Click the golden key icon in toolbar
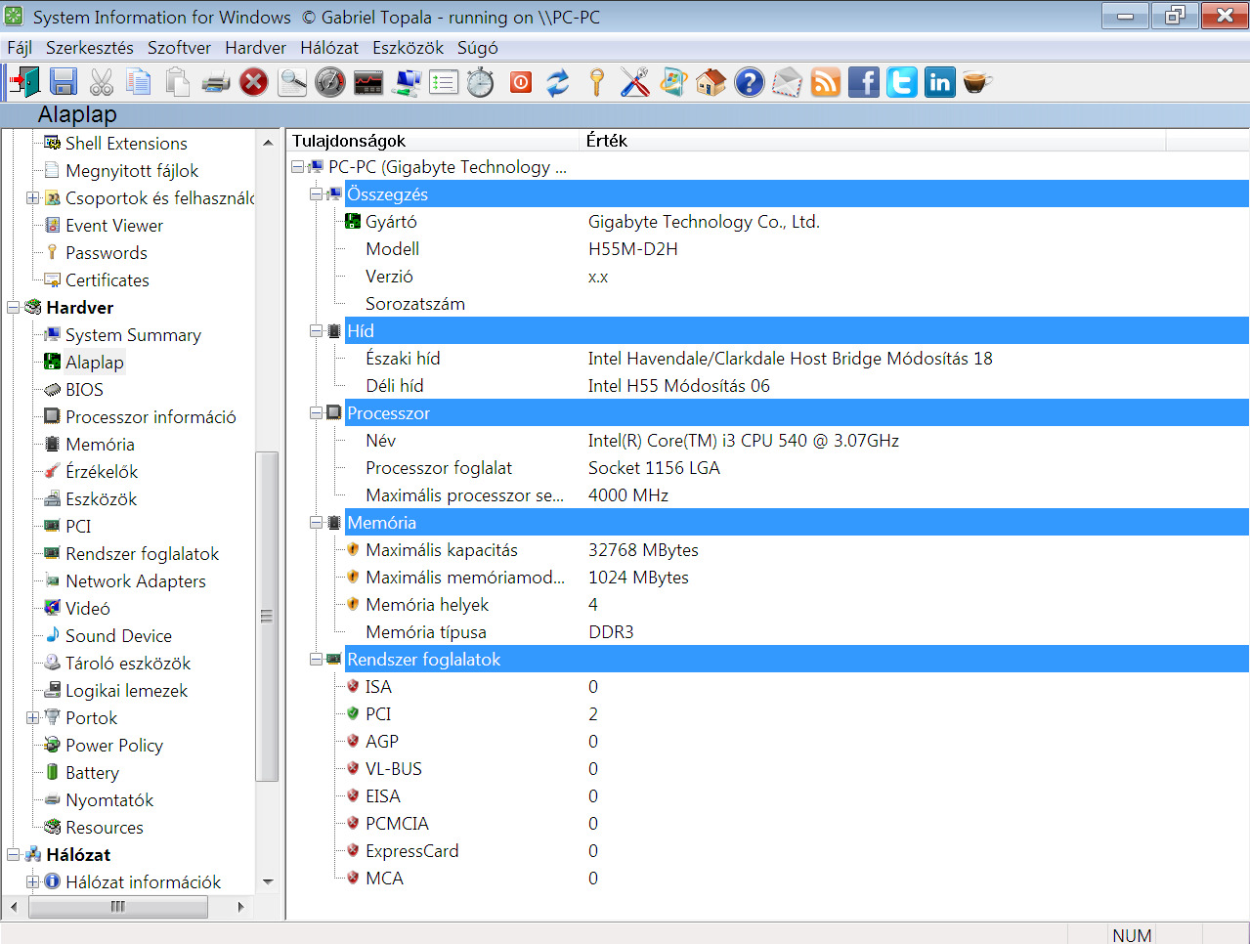This screenshot has height=944, width=1250. (596, 83)
